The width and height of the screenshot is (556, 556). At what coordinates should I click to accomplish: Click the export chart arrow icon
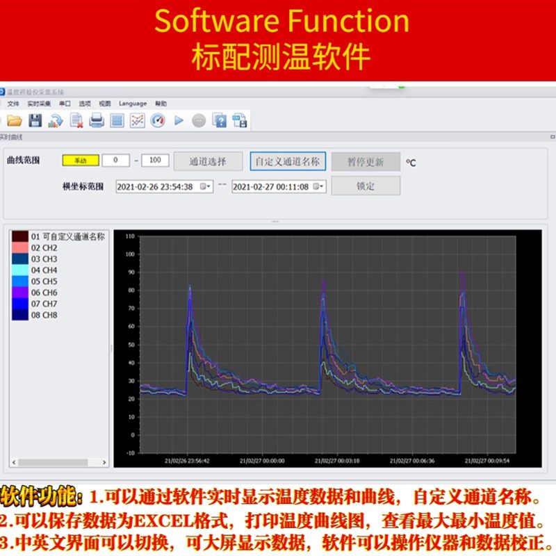tap(56, 121)
